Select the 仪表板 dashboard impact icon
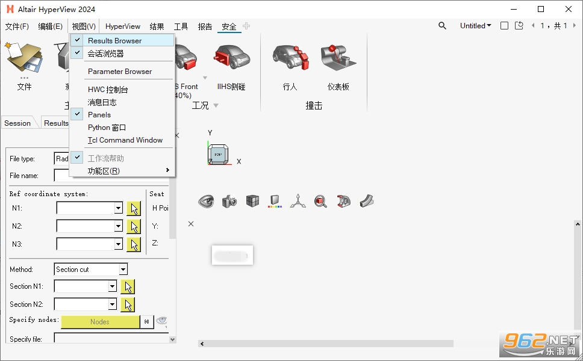This screenshot has width=583, height=361. [338, 57]
